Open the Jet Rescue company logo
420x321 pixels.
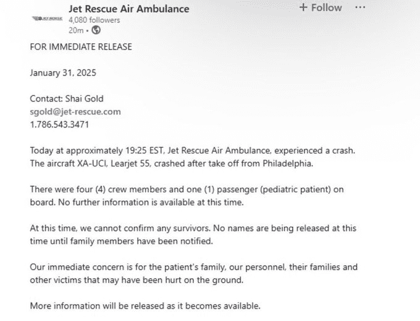pyautogui.click(x=47, y=19)
